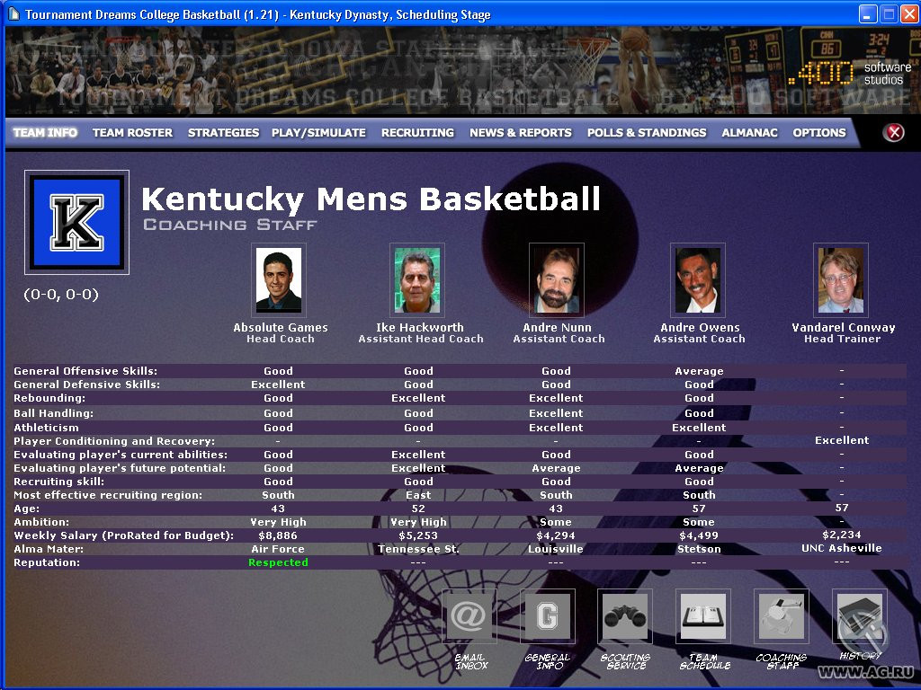
Task: Click the green Respected reputation value
Action: pos(278,562)
